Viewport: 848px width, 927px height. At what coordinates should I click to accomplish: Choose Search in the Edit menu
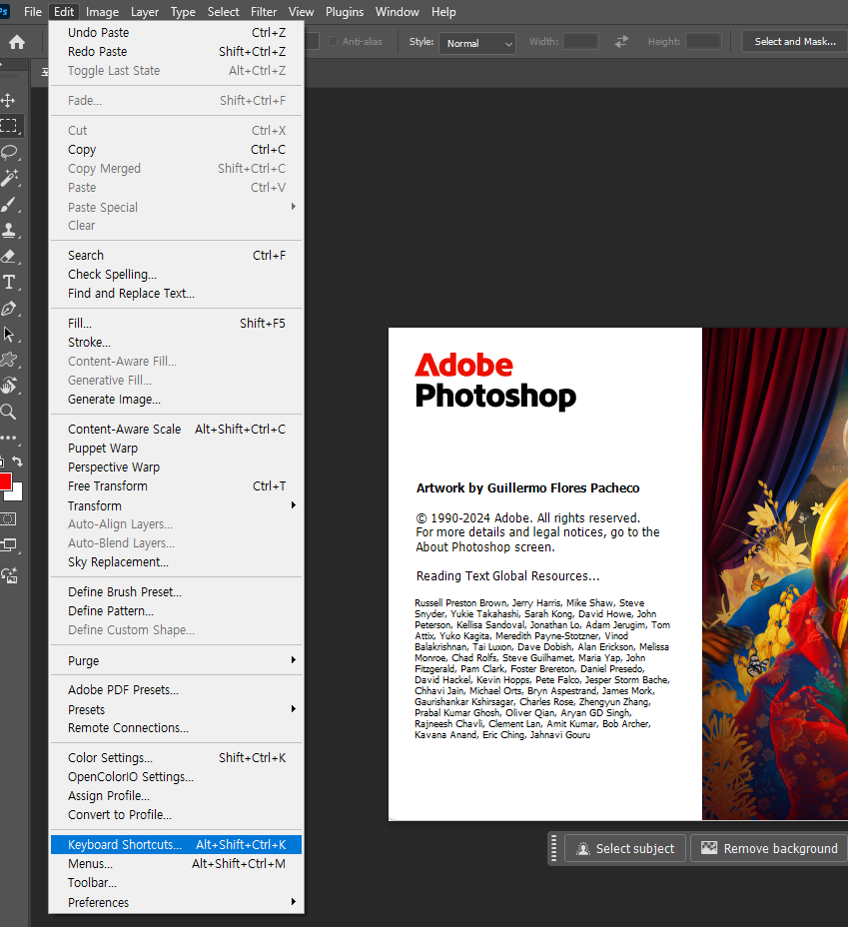coord(176,256)
